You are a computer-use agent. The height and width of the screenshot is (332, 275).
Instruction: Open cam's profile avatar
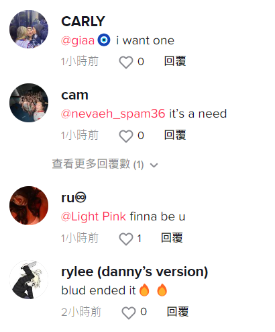pyautogui.click(x=29, y=103)
